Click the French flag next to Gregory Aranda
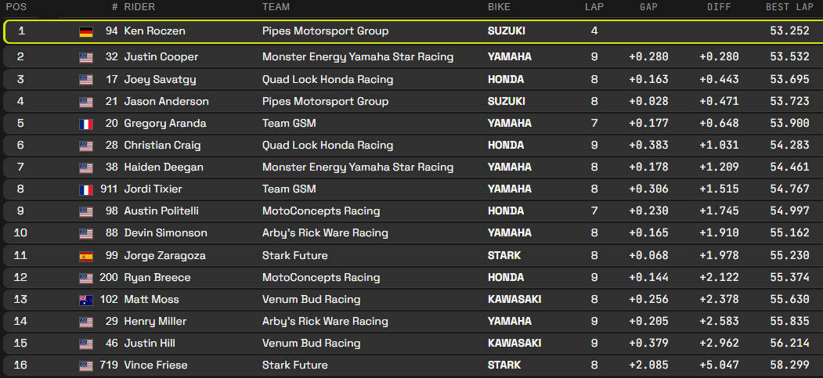 pyautogui.click(x=86, y=124)
